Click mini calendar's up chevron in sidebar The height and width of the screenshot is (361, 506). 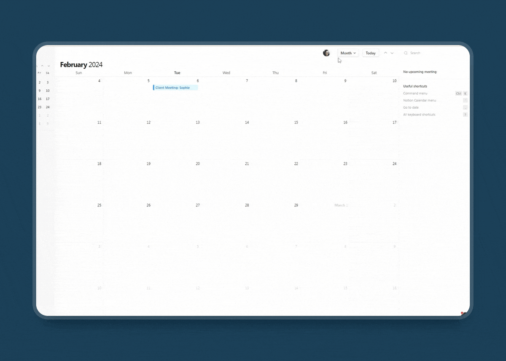click(x=42, y=66)
